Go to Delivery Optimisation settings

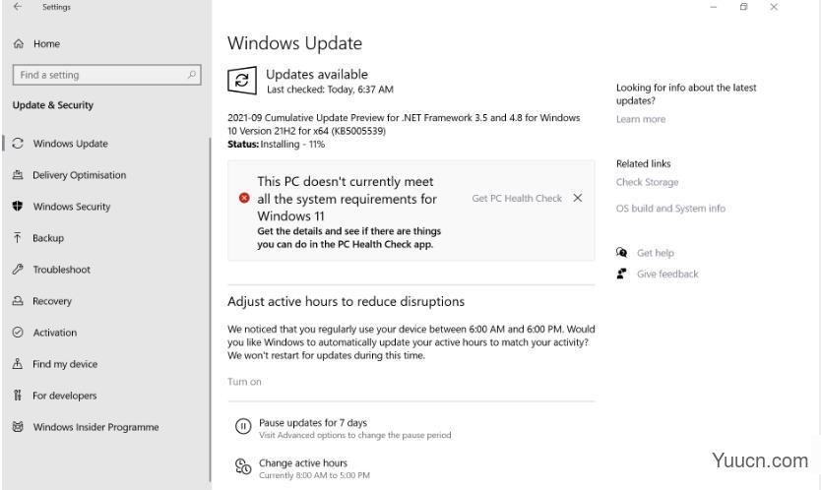click(80, 175)
